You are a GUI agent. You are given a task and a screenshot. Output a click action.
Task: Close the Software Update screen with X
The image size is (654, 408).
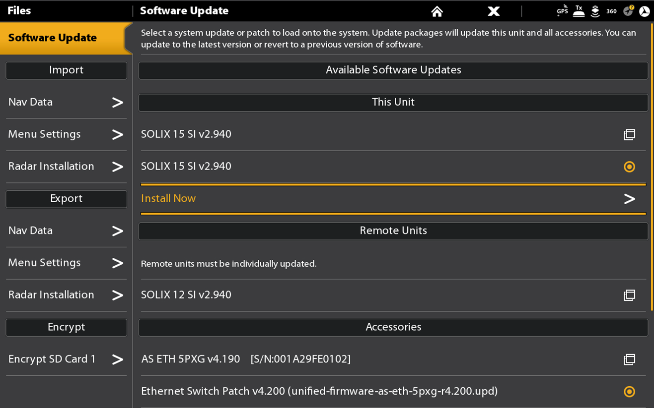point(494,11)
